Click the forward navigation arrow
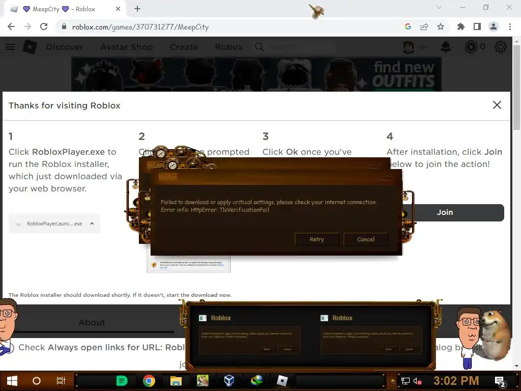 click(x=27, y=27)
